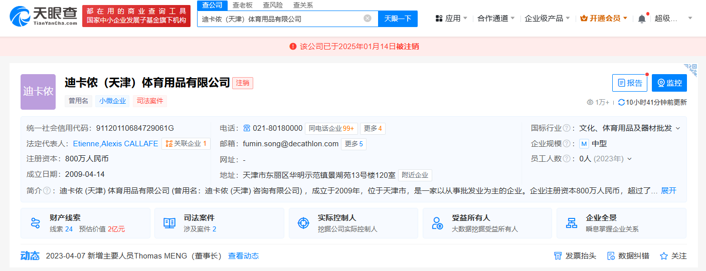Switch to the 查老板 tab
The width and height of the screenshot is (706, 271).
point(242,5)
